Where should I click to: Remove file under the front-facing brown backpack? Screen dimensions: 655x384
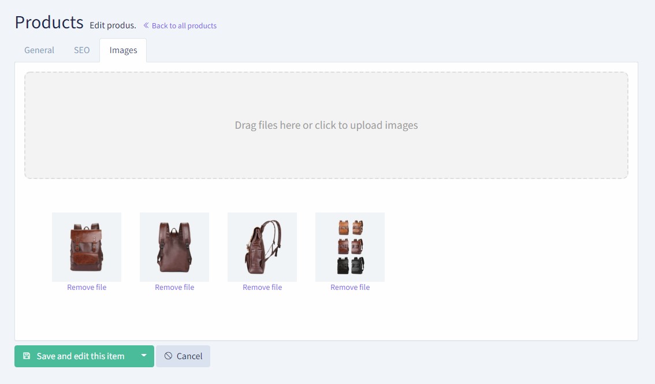click(86, 287)
